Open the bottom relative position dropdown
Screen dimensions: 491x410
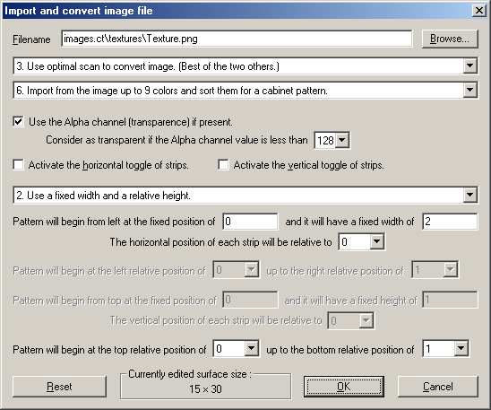(x=445, y=349)
